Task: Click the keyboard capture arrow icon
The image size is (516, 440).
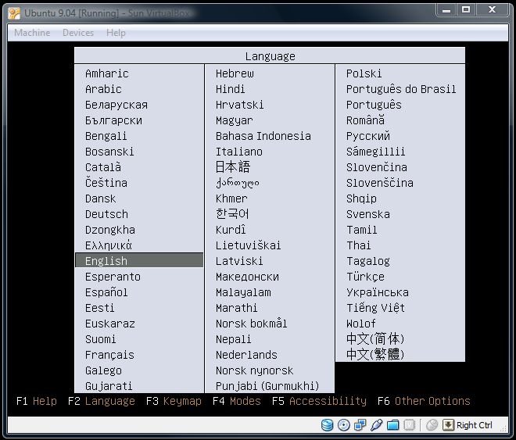Action: tap(448, 425)
